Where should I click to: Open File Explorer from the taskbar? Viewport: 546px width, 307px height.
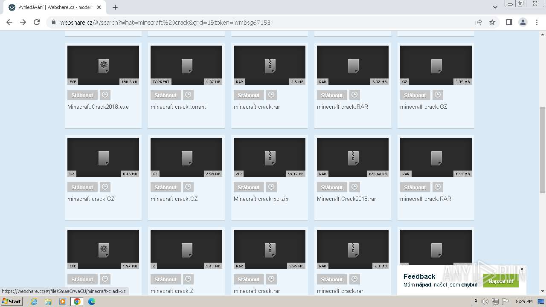[48, 301]
